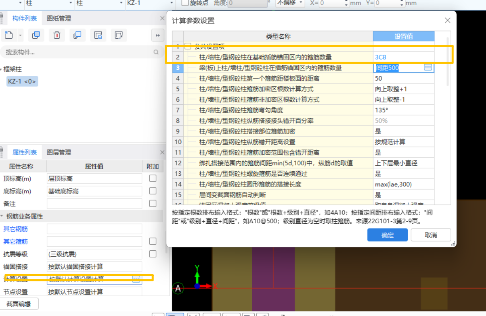This screenshot has width=486, height=316.
Task: Toggle 附加 checkbox for 备注
Action: click(x=153, y=203)
